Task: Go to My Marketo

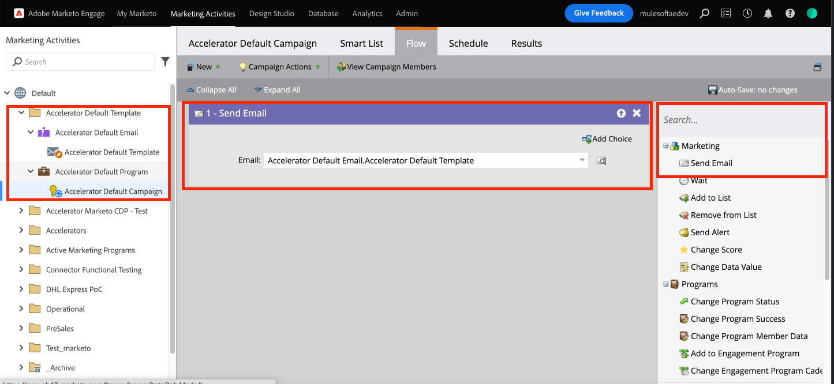Action: pyautogui.click(x=137, y=13)
